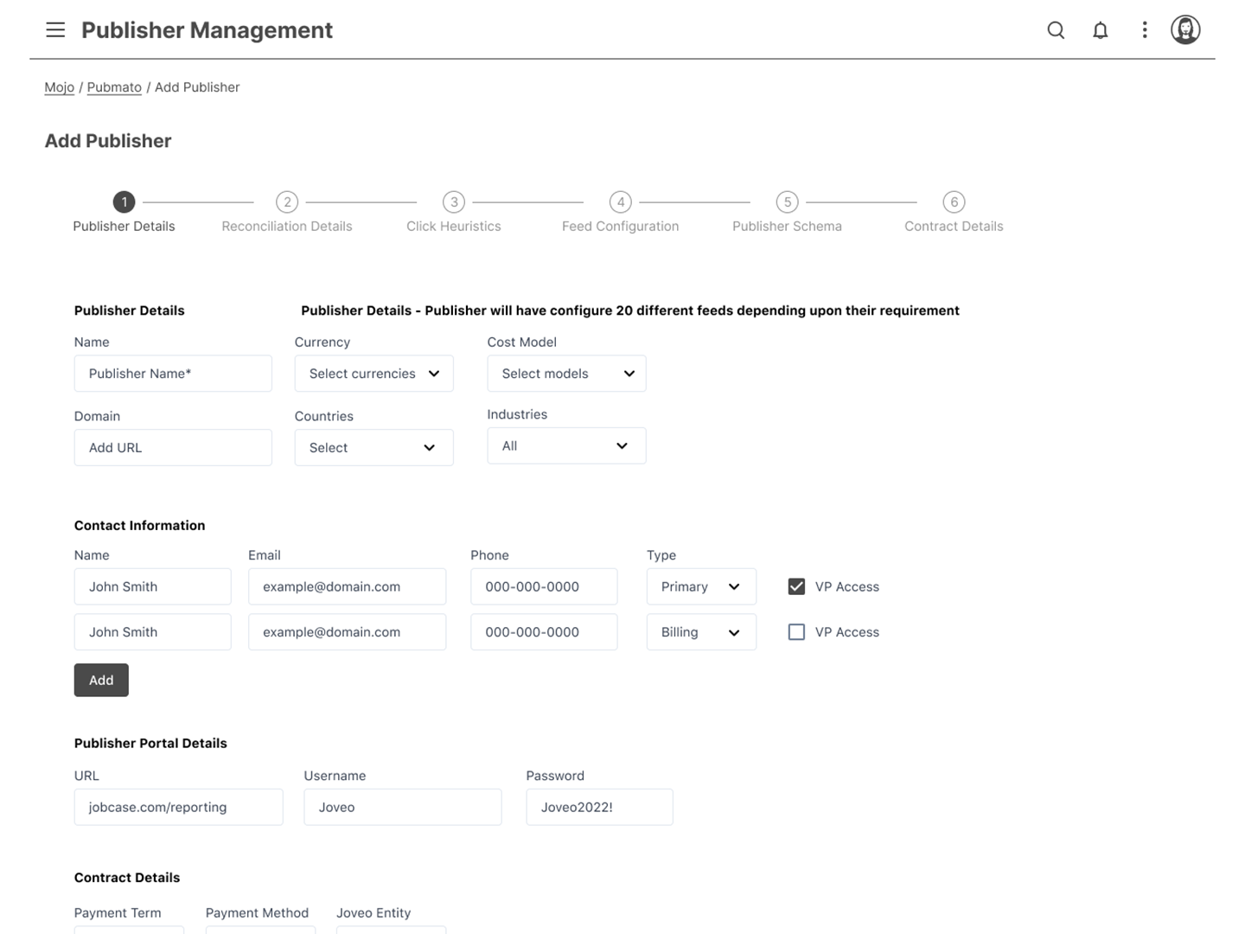
Task: Expand the Currency dropdown
Action: (373, 374)
